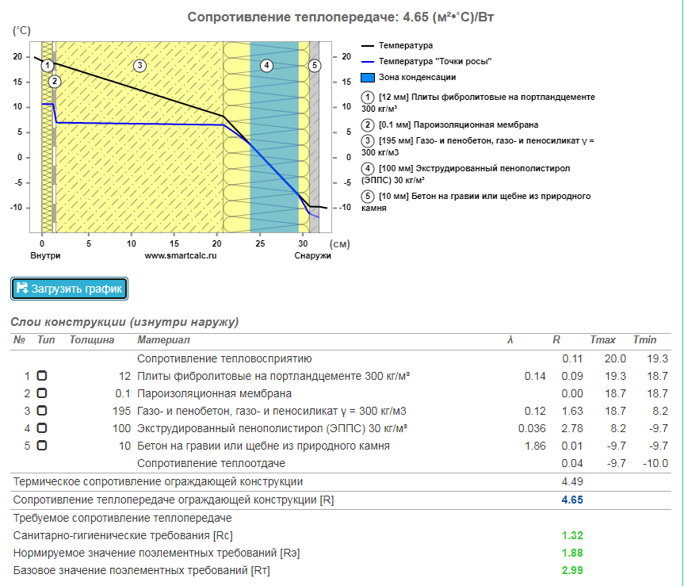684x586 pixels.
Task: Click thickness value 195 in the table
Action: pyautogui.click(x=121, y=411)
